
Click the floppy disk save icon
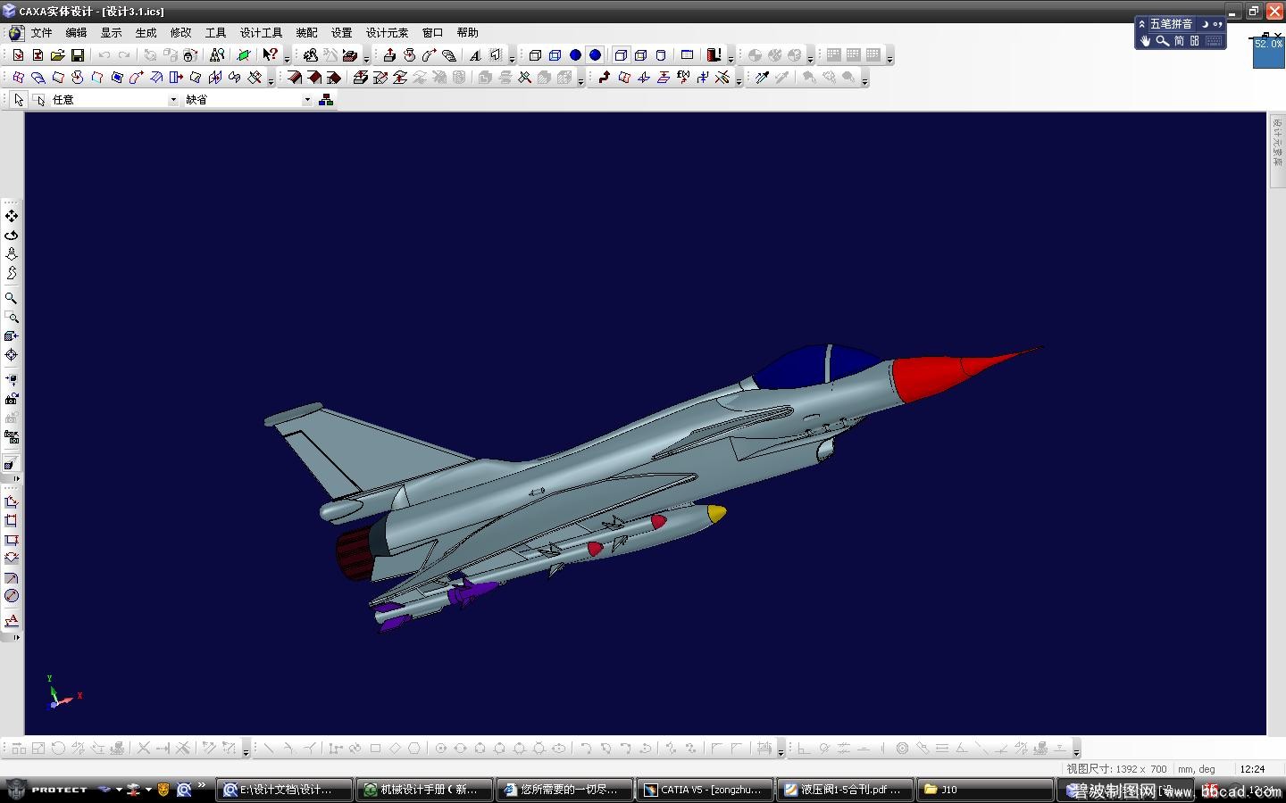[x=78, y=55]
